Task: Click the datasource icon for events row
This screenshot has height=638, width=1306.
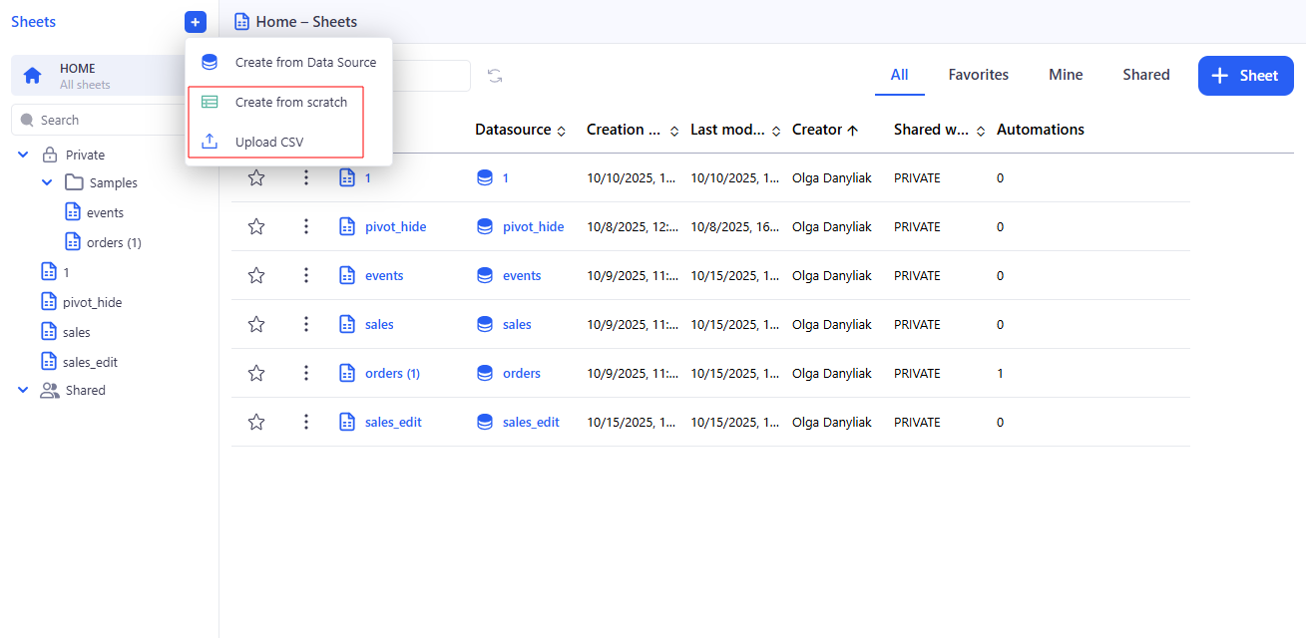Action: click(x=485, y=275)
